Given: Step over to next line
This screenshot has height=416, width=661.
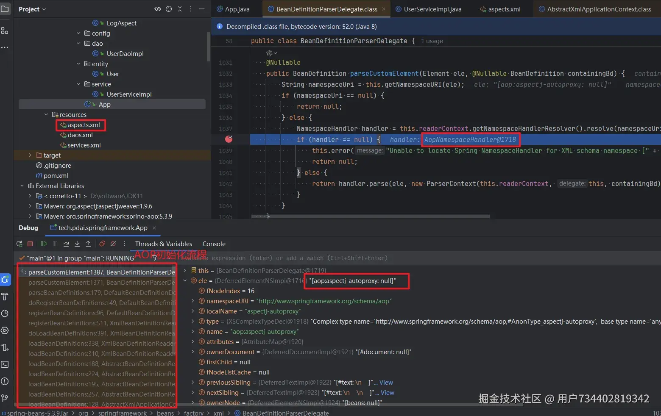Looking at the screenshot, I should point(66,244).
